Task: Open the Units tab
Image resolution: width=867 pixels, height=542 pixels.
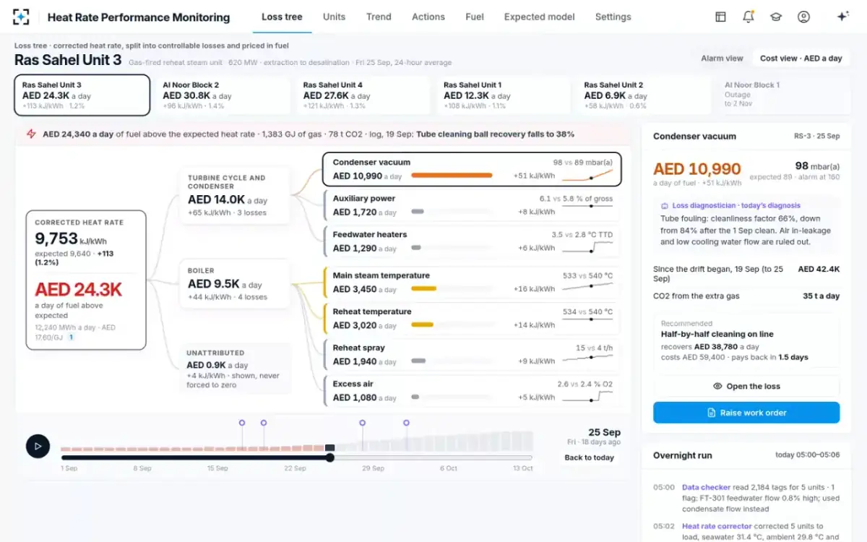Action: (334, 17)
